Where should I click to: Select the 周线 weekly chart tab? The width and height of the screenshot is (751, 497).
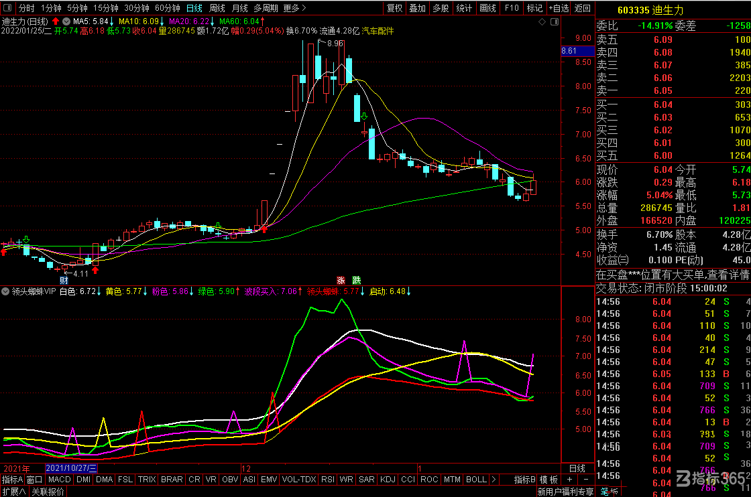pos(217,8)
